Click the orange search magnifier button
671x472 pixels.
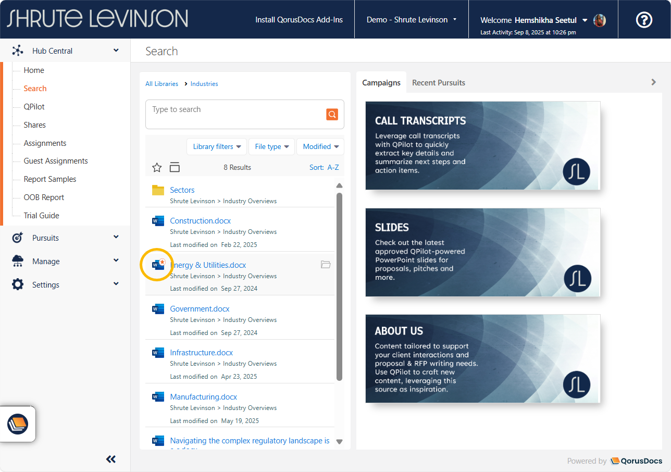click(x=332, y=115)
